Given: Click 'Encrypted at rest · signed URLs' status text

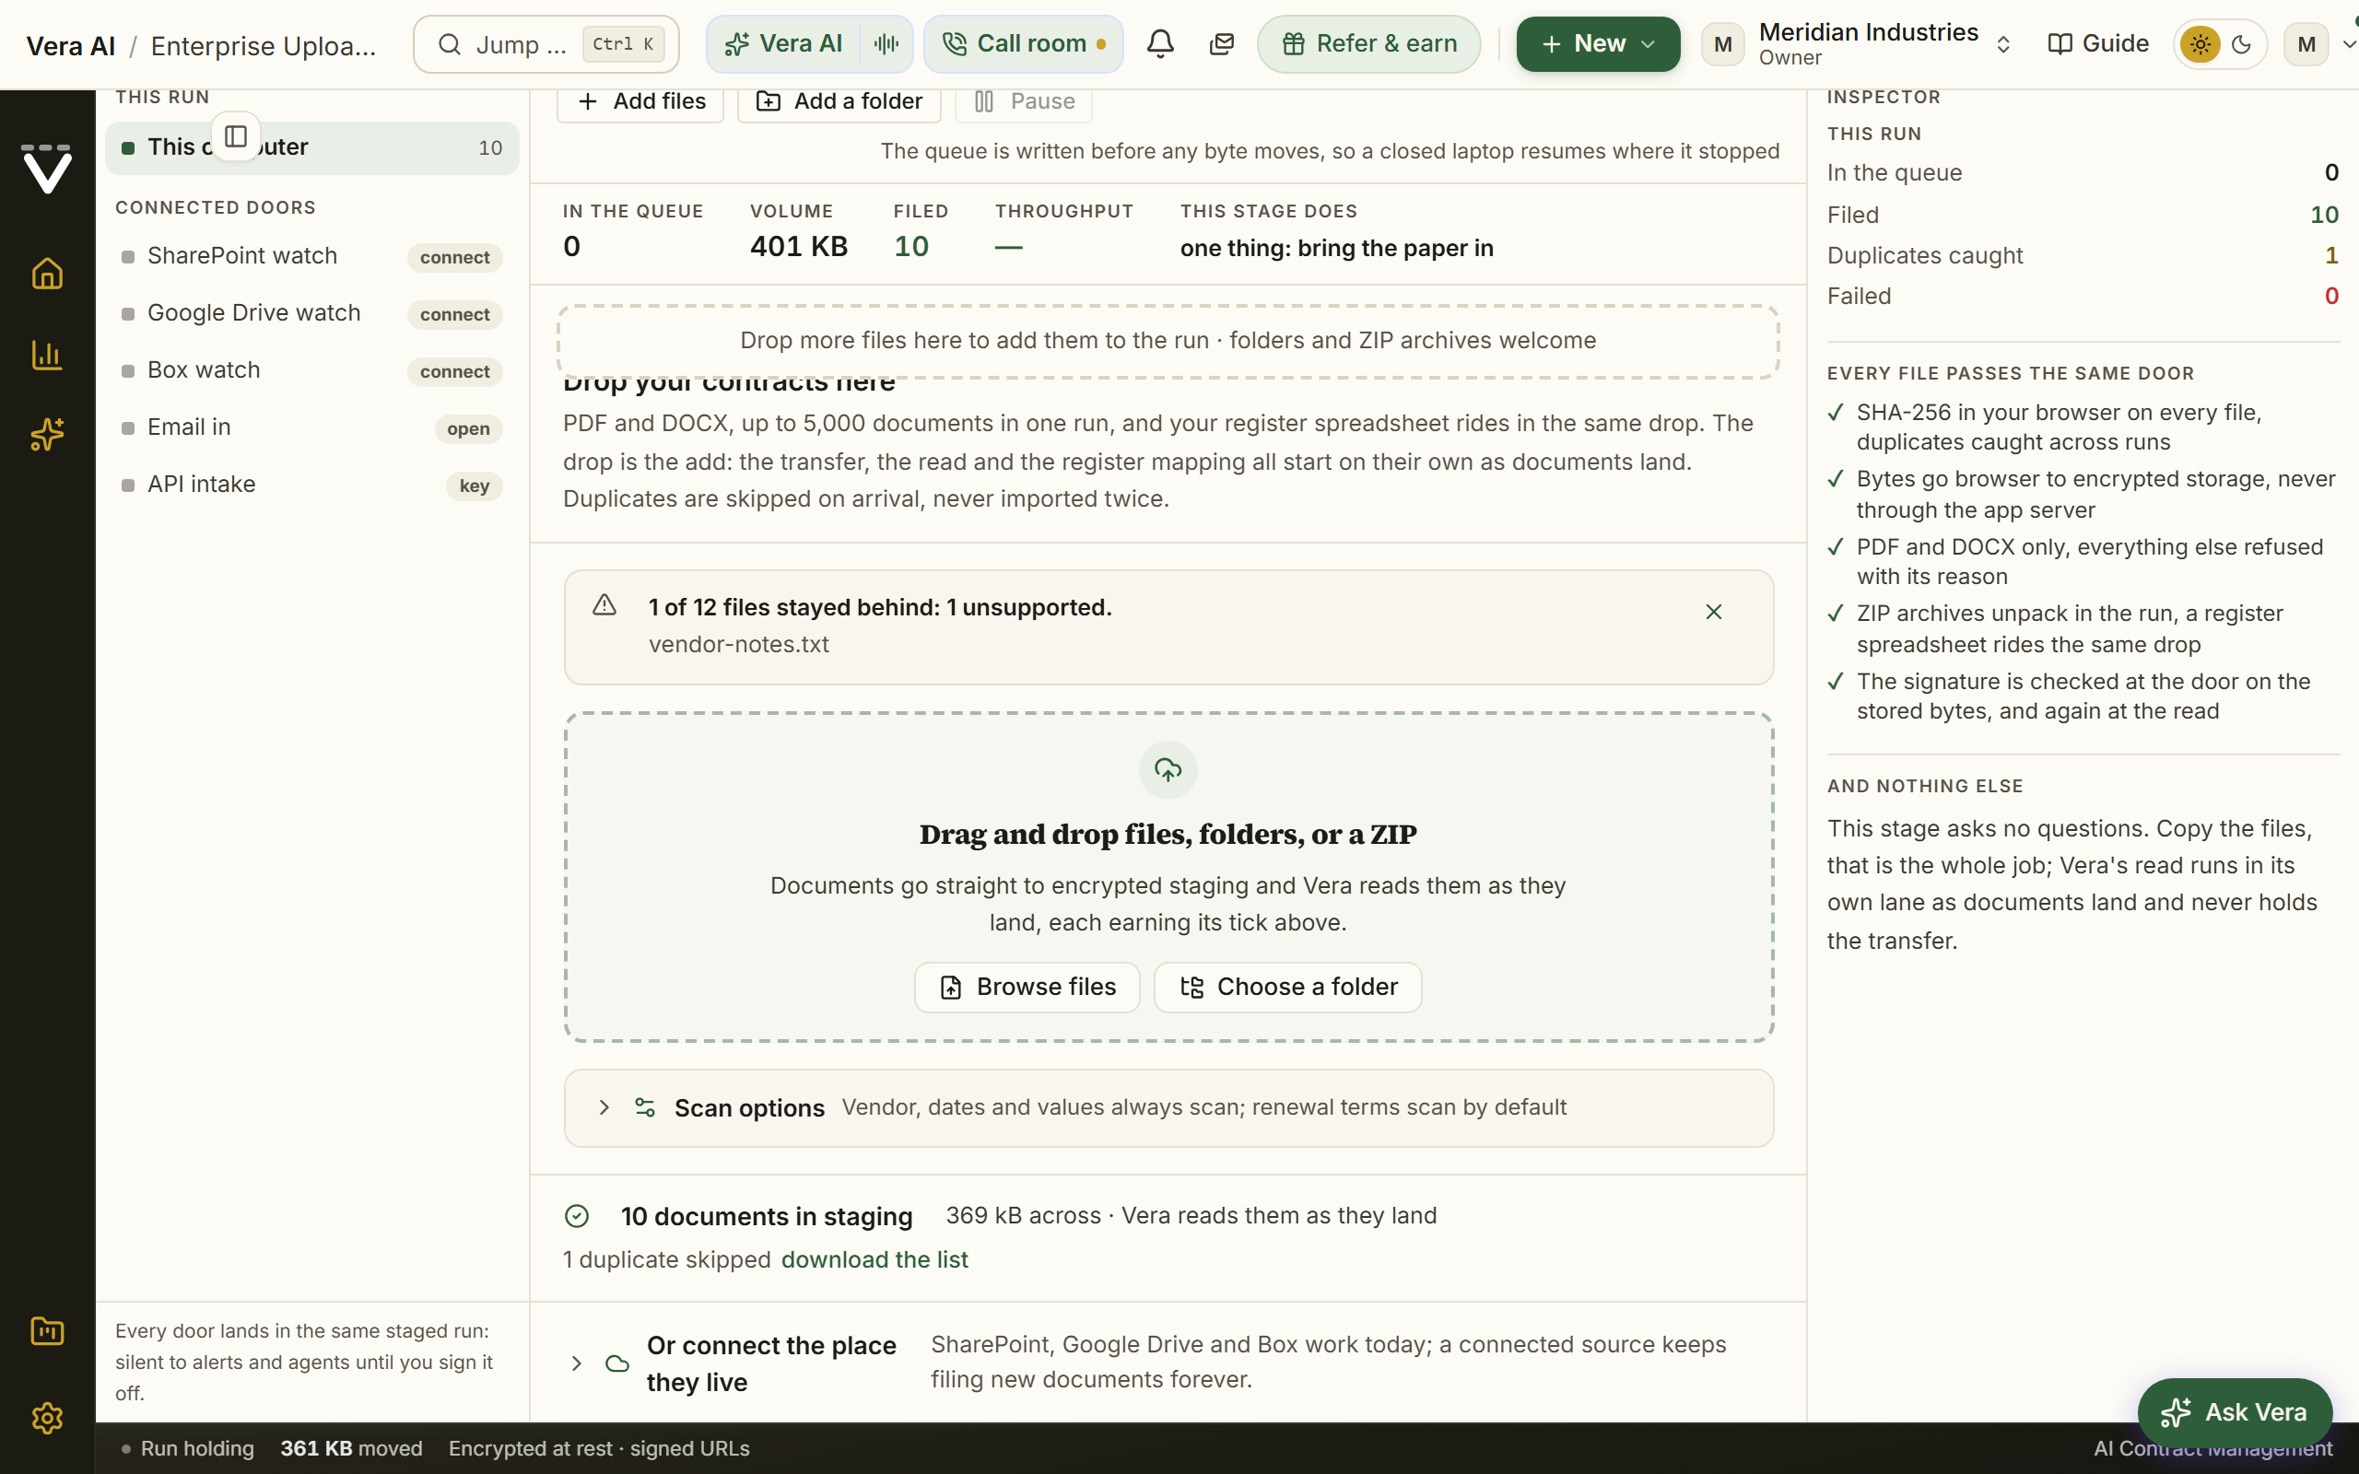Looking at the screenshot, I should point(599,1448).
